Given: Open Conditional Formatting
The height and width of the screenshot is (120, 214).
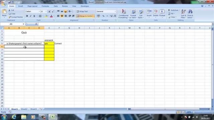Looking at the screenshot, I should tap(123, 14).
